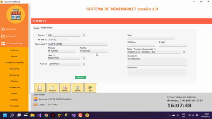
Task: Open the first Visual Studio taskbar icon
Action: 39,115
